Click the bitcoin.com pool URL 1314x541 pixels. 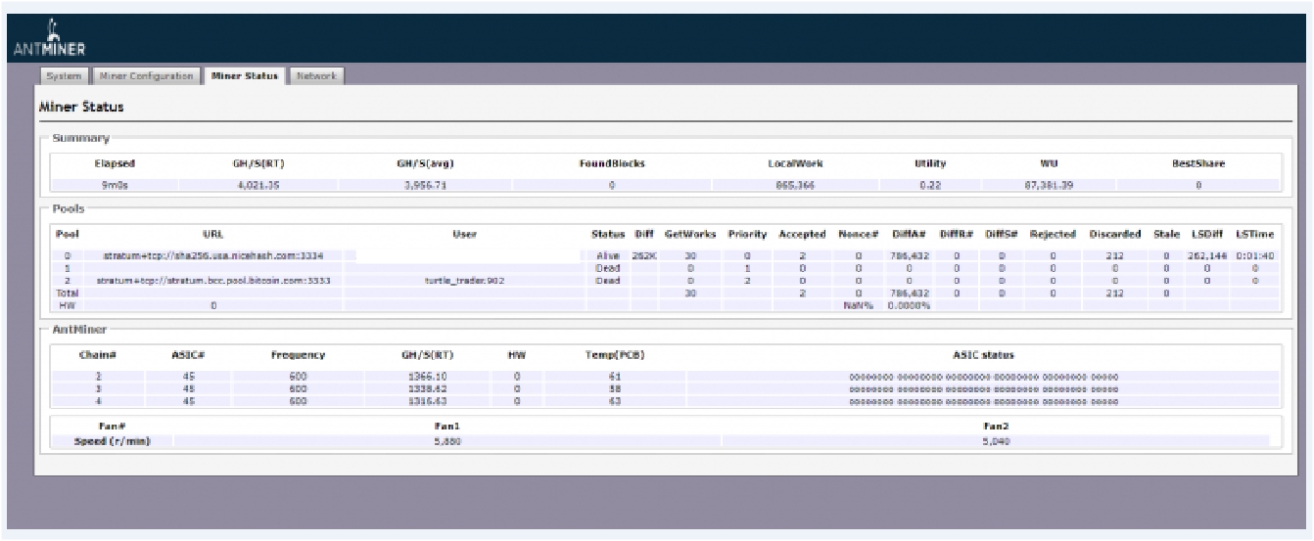[212, 280]
